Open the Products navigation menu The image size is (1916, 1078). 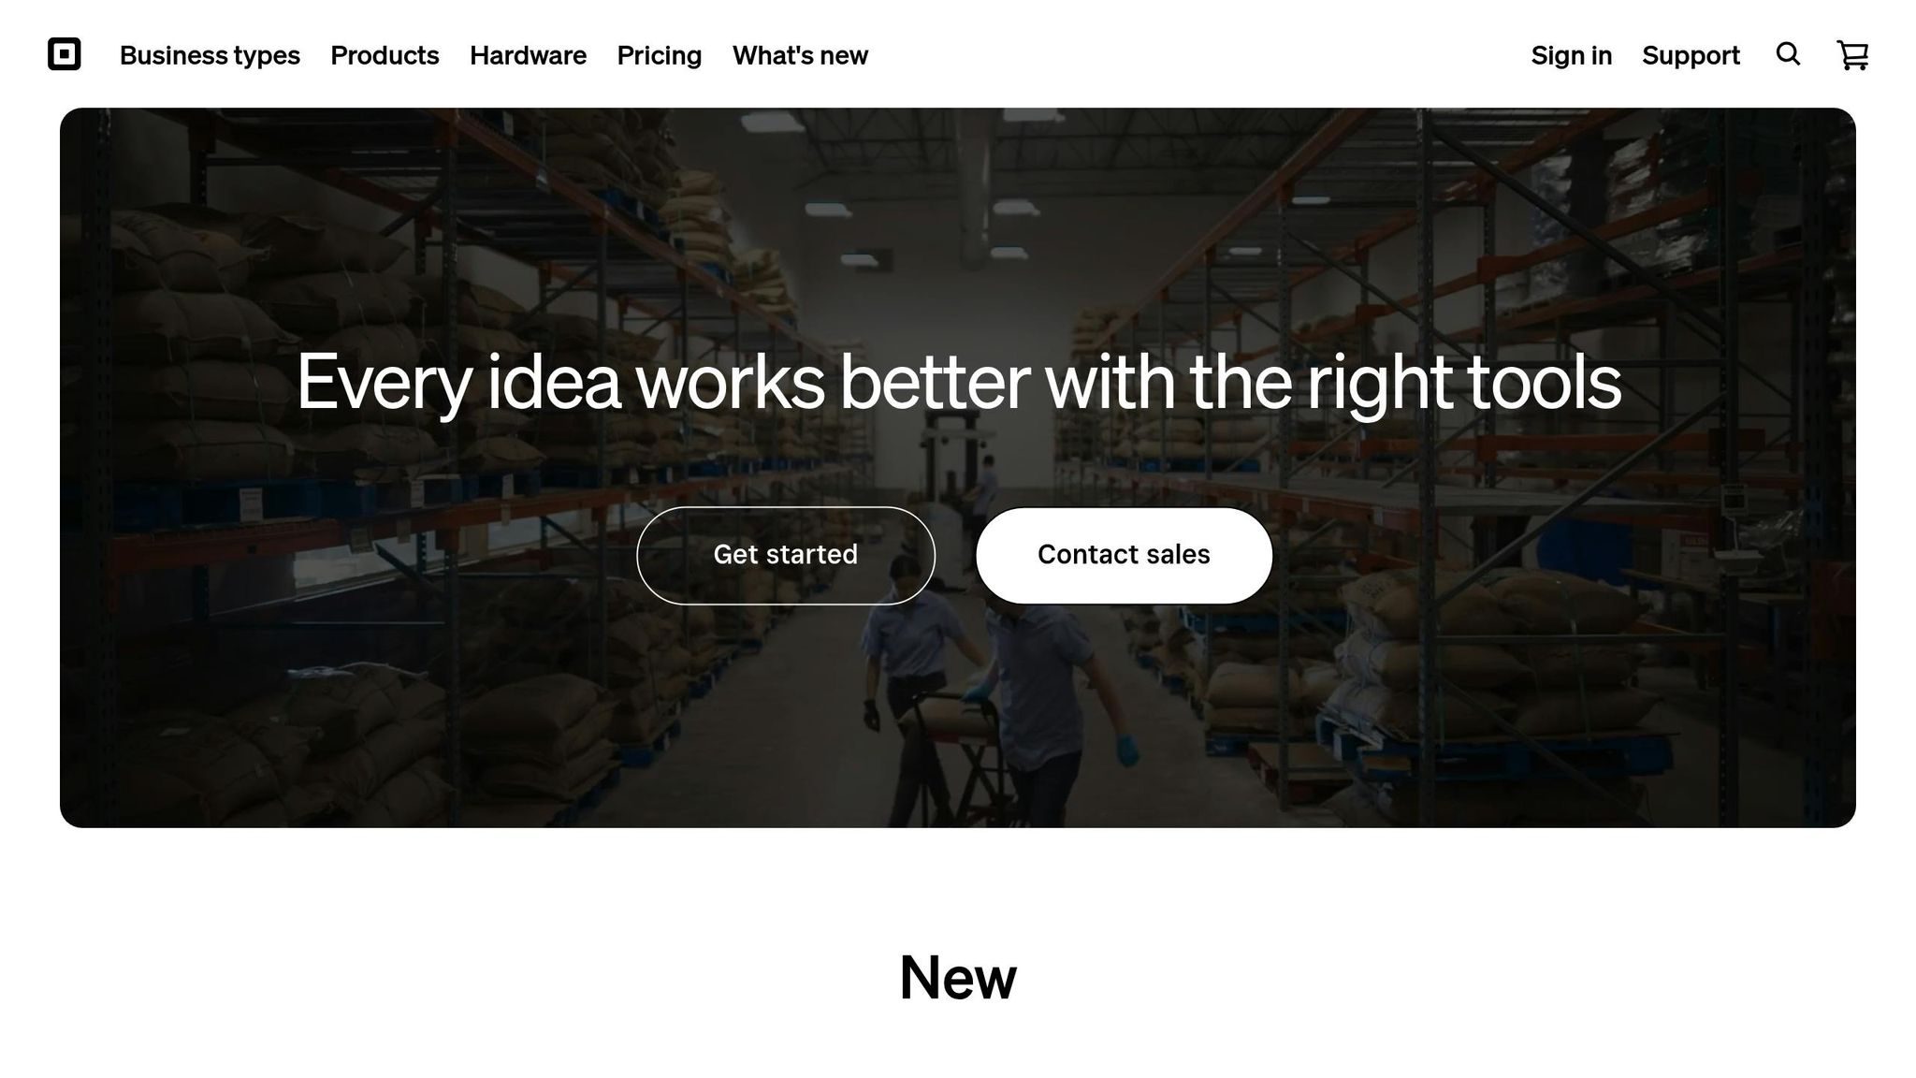tap(385, 55)
